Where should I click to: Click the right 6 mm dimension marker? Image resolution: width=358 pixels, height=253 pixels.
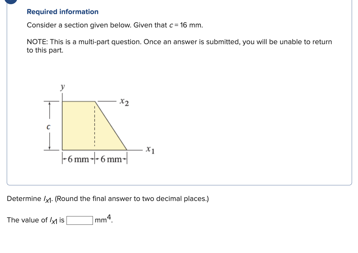(x=110, y=159)
